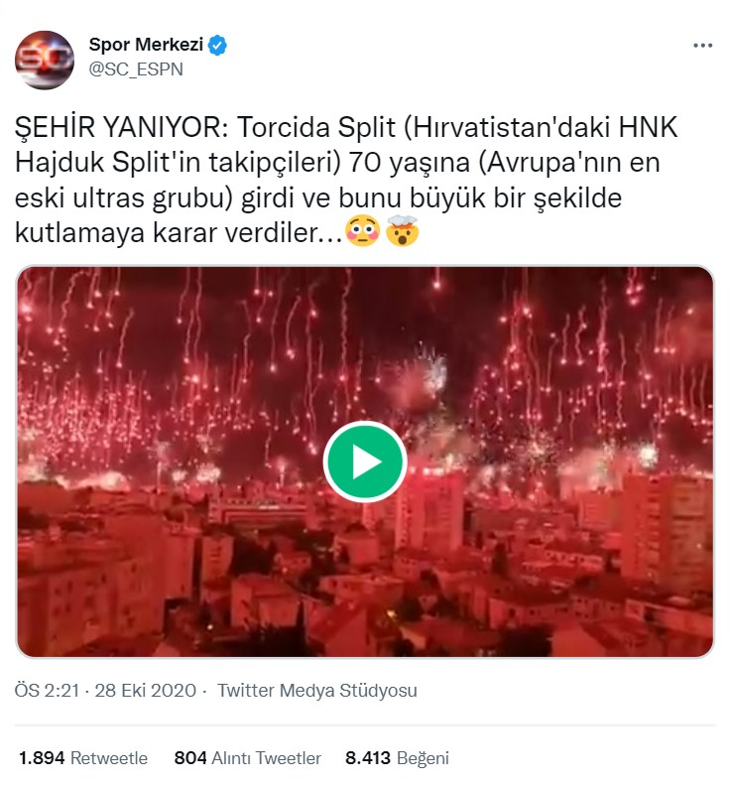Open the @SC_ESPN handle link
The image size is (731, 787).
(x=136, y=68)
